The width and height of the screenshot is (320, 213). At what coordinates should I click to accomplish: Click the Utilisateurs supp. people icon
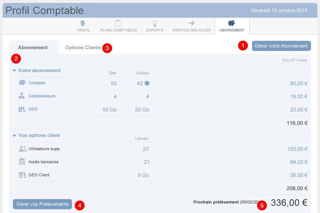pyautogui.click(x=23, y=149)
